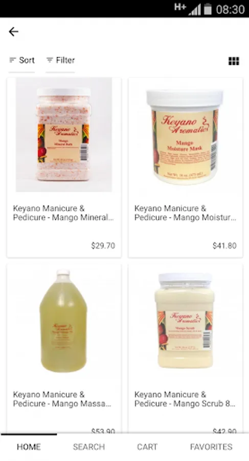
Task: Select the Mango Moisture product title
Action: coord(185,213)
